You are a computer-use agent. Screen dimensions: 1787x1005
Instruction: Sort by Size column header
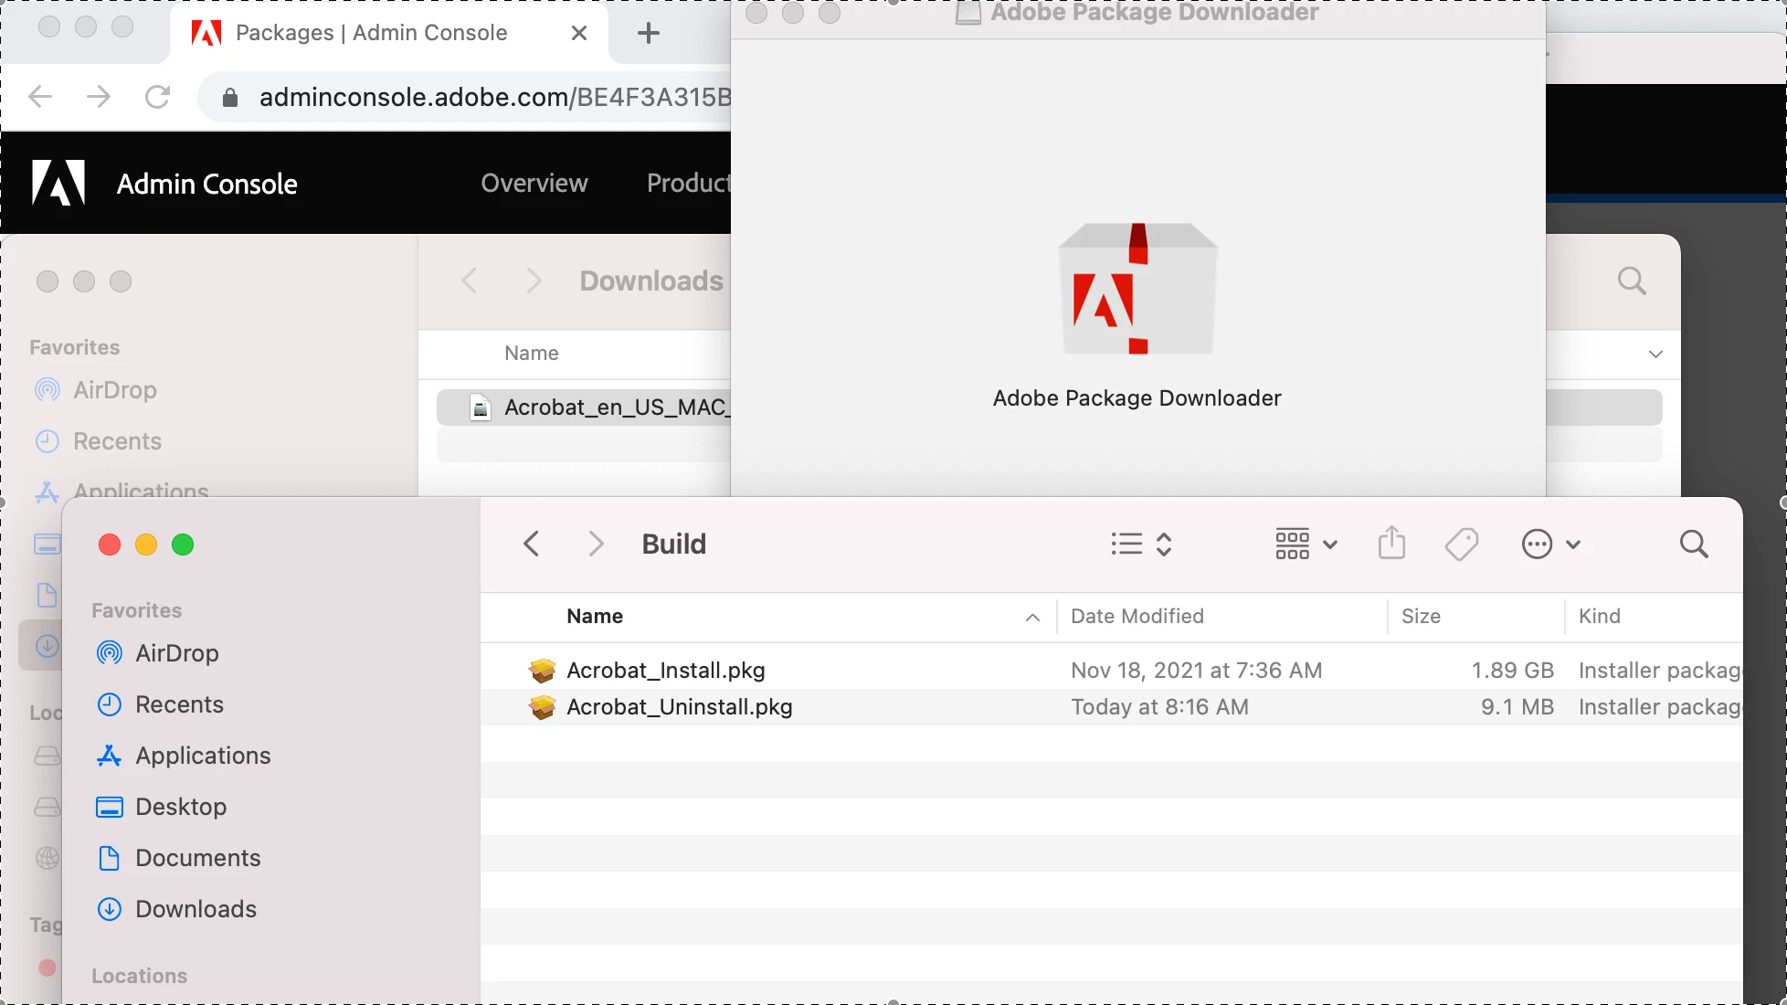click(x=1421, y=616)
